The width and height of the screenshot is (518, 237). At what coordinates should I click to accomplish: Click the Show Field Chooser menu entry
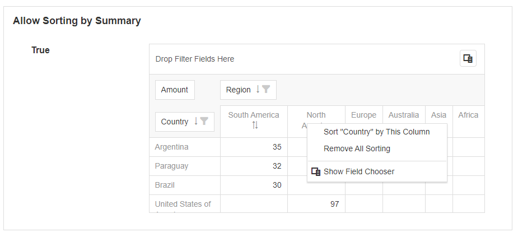coord(359,171)
